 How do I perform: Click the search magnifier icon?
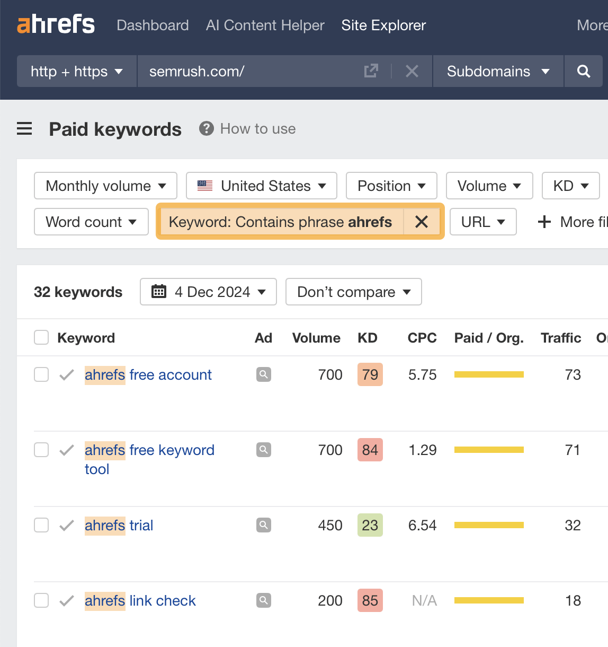[x=583, y=71]
